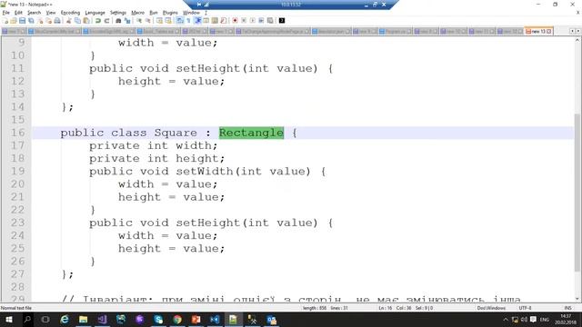This screenshot has width=582, height=327.
Task: Click highlighted word Rectangle on line 16
Action: (251, 133)
